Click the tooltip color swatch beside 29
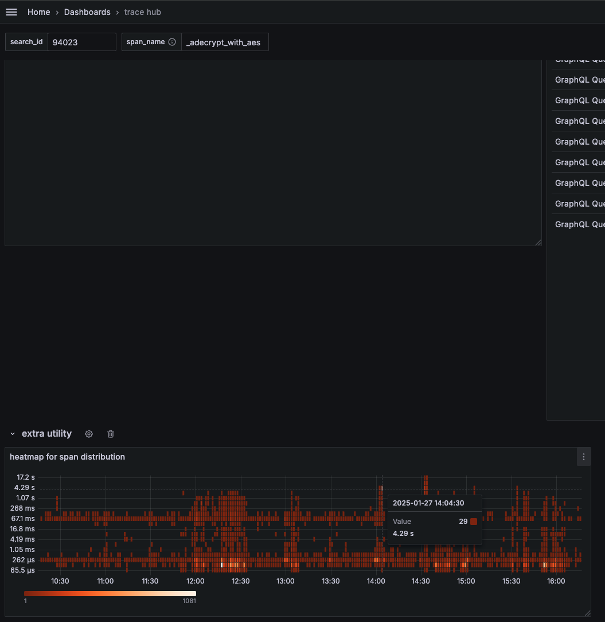Screen dimensions: 605x622 click(x=474, y=522)
